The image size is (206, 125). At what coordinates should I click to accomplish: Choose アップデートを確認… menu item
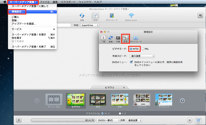click(33, 24)
